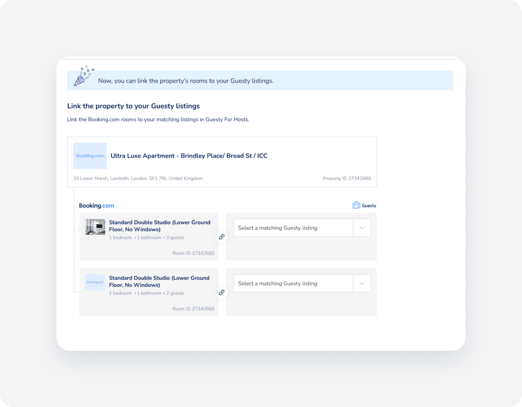This screenshot has height=407, width=522.
Task: Click the second room's bedroom bathroom guests details
Action: (147, 293)
